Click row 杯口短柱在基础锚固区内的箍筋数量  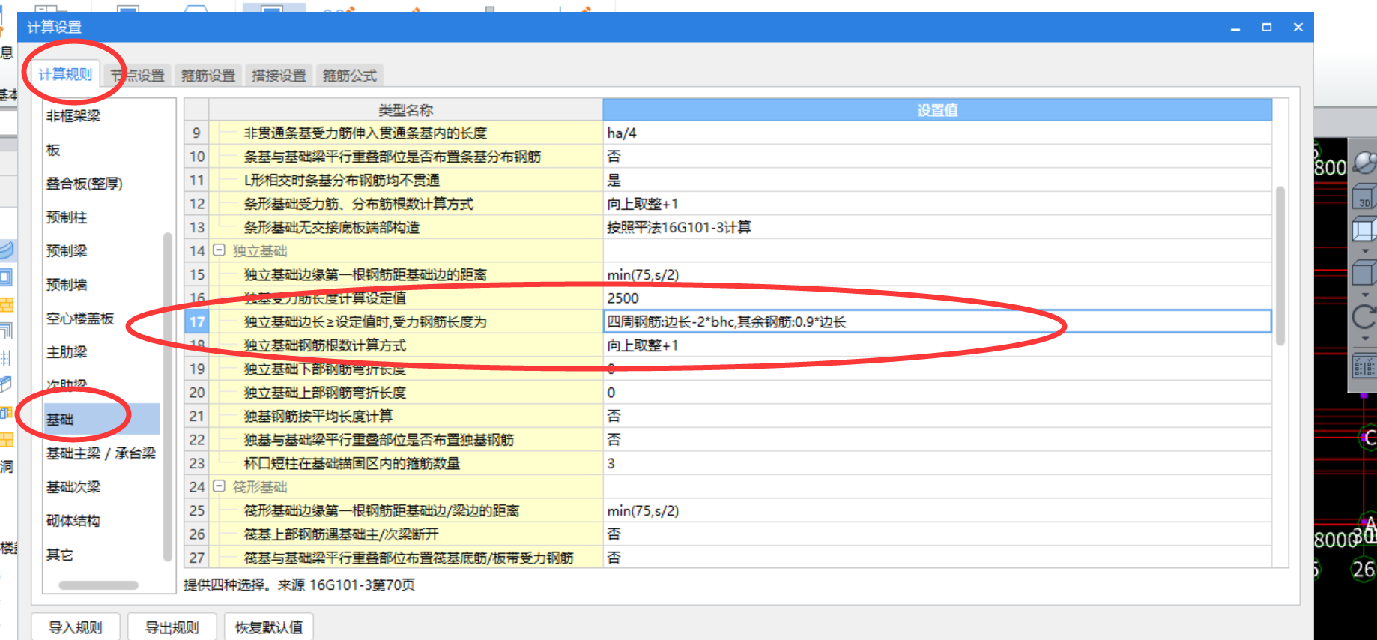tap(405, 463)
